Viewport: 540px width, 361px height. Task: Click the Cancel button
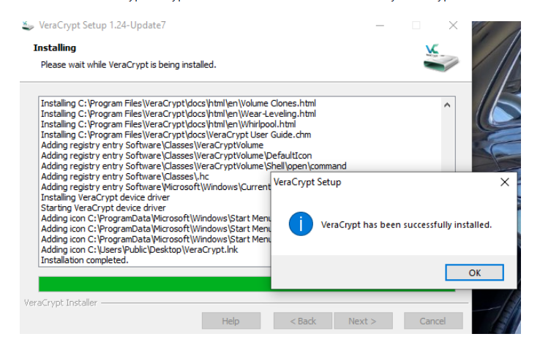pyautogui.click(x=433, y=321)
